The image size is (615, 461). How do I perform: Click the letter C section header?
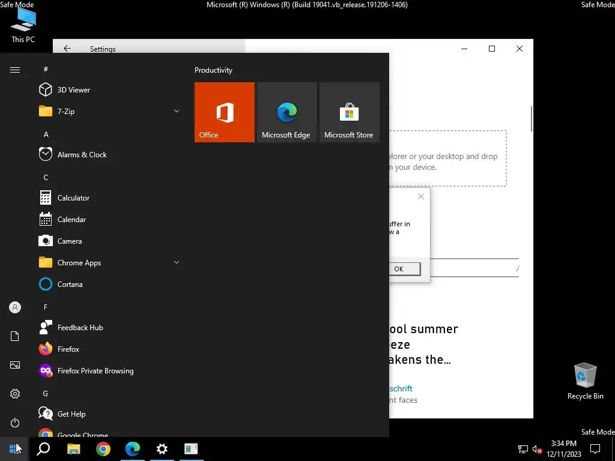click(46, 178)
